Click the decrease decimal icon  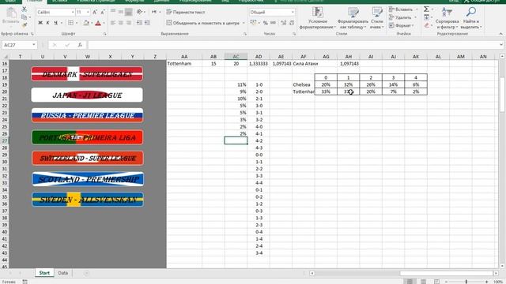point(292,23)
